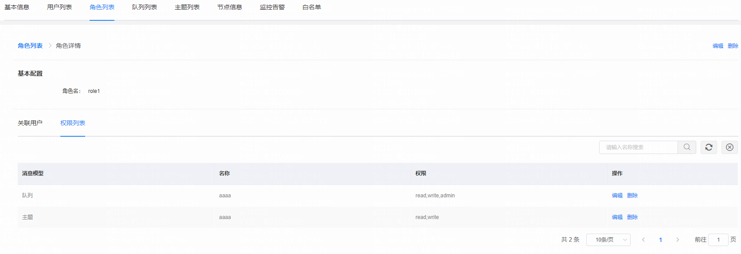Viewport: 741px width, 254px height.
Task: Click 删除 for the 主题 row
Action: (x=632, y=217)
